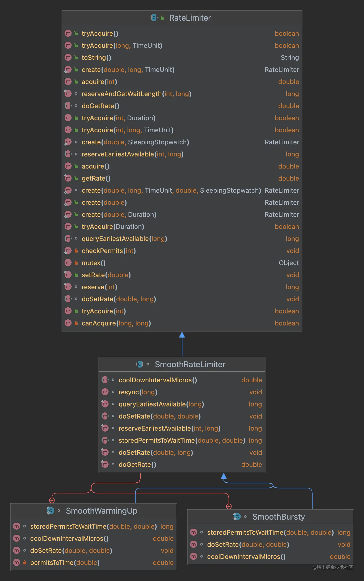The width and height of the screenshot is (364, 581).
Task: Select create(double) method
Action: click(182, 202)
